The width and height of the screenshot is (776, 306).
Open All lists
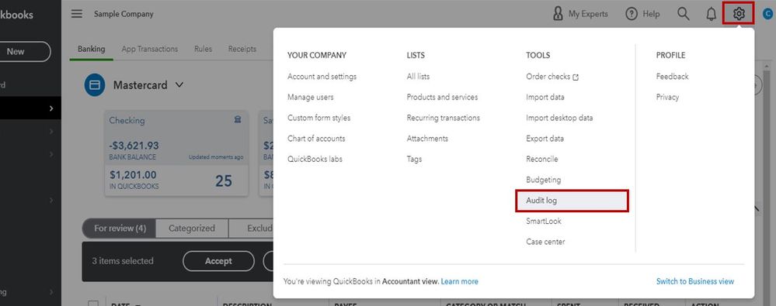click(418, 77)
